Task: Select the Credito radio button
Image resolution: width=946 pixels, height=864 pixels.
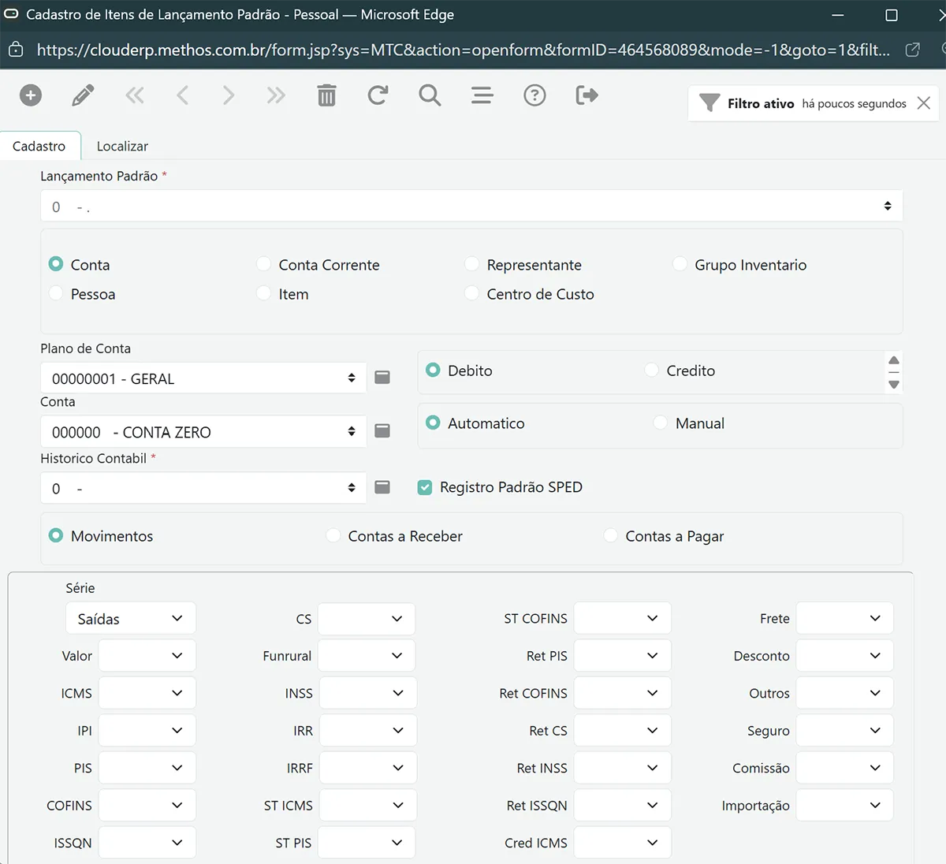Action: coord(652,370)
